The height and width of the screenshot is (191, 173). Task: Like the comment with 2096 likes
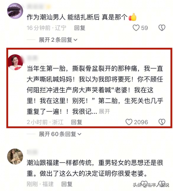click(x=129, y=122)
